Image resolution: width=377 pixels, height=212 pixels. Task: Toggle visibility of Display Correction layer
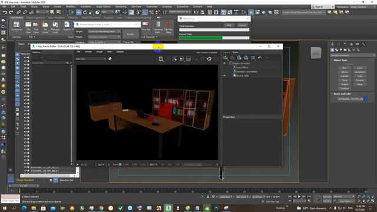pos(224,63)
